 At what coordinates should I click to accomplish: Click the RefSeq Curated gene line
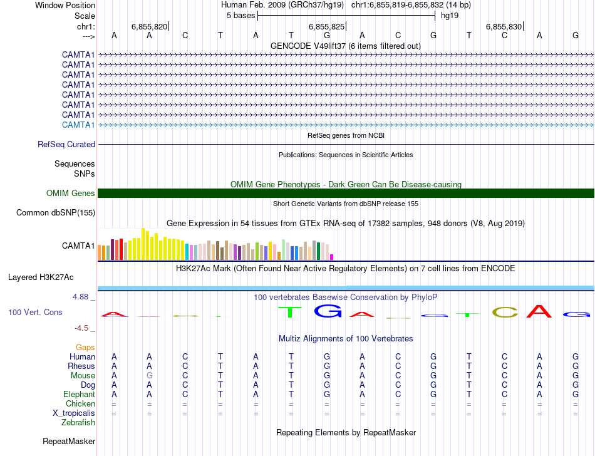pyautogui.click(x=346, y=144)
